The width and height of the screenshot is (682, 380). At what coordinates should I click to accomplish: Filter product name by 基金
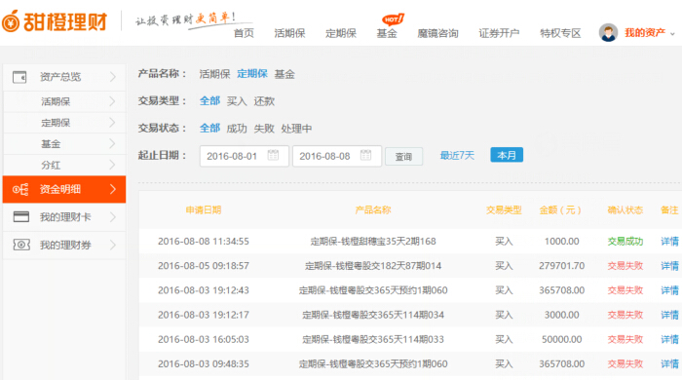pyautogui.click(x=284, y=74)
